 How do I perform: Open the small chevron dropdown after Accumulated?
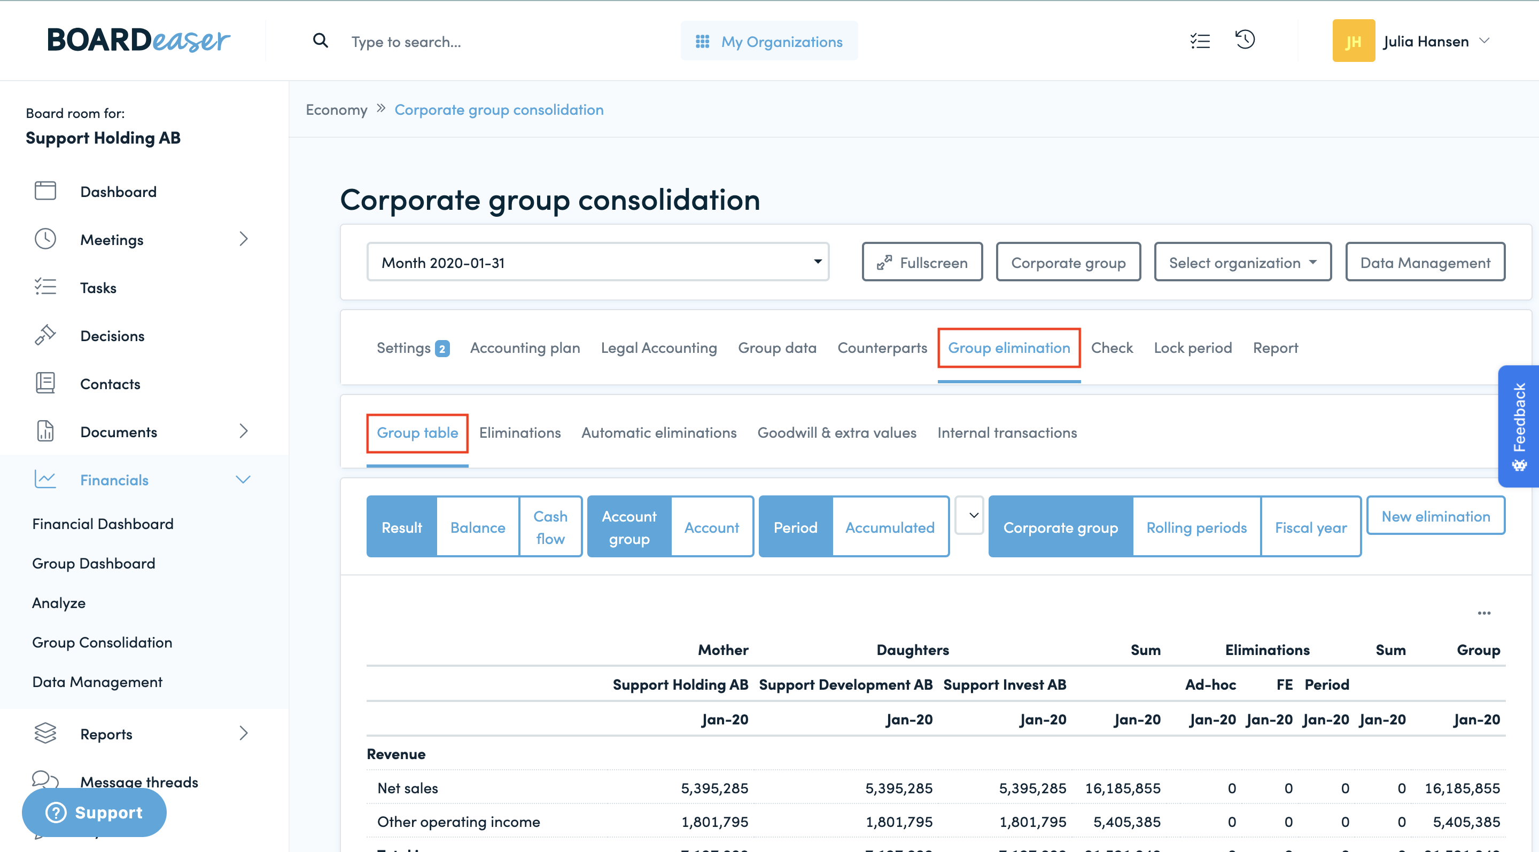pyautogui.click(x=969, y=515)
